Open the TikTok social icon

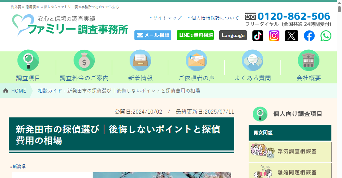point(258,36)
